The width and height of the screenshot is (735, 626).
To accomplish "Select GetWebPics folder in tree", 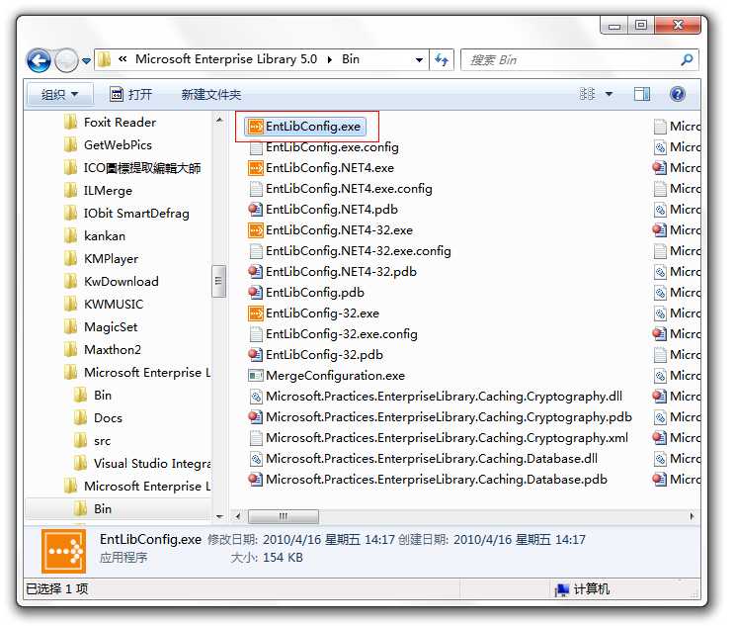I will point(108,145).
